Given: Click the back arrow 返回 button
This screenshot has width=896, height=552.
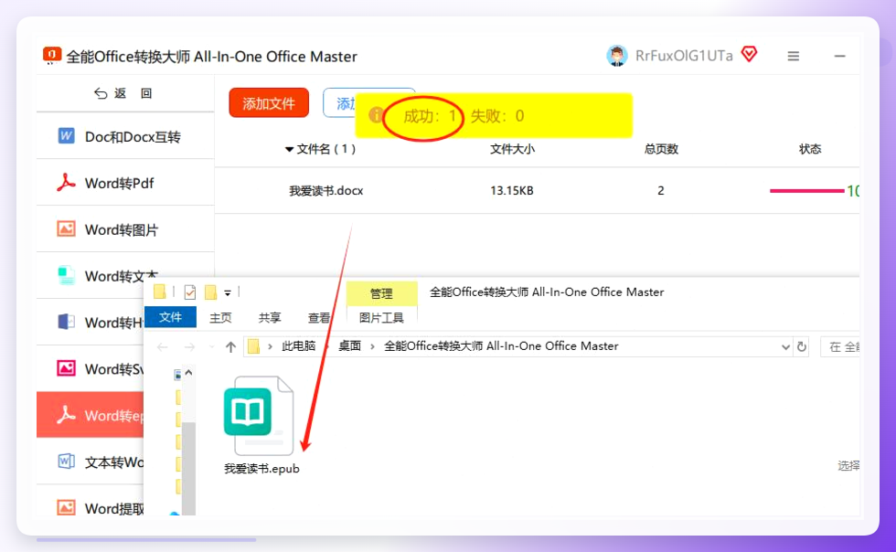Looking at the screenshot, I should (x=123, y=93).
